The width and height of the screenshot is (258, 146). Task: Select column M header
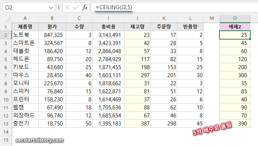coord(212,18)
